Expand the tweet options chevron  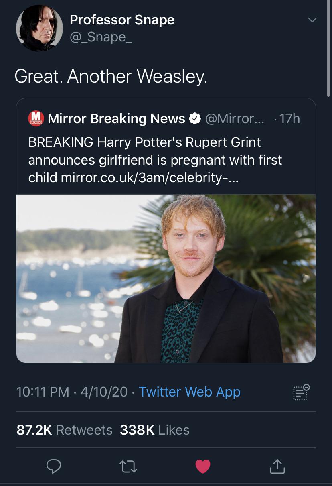tap(312, 20)
